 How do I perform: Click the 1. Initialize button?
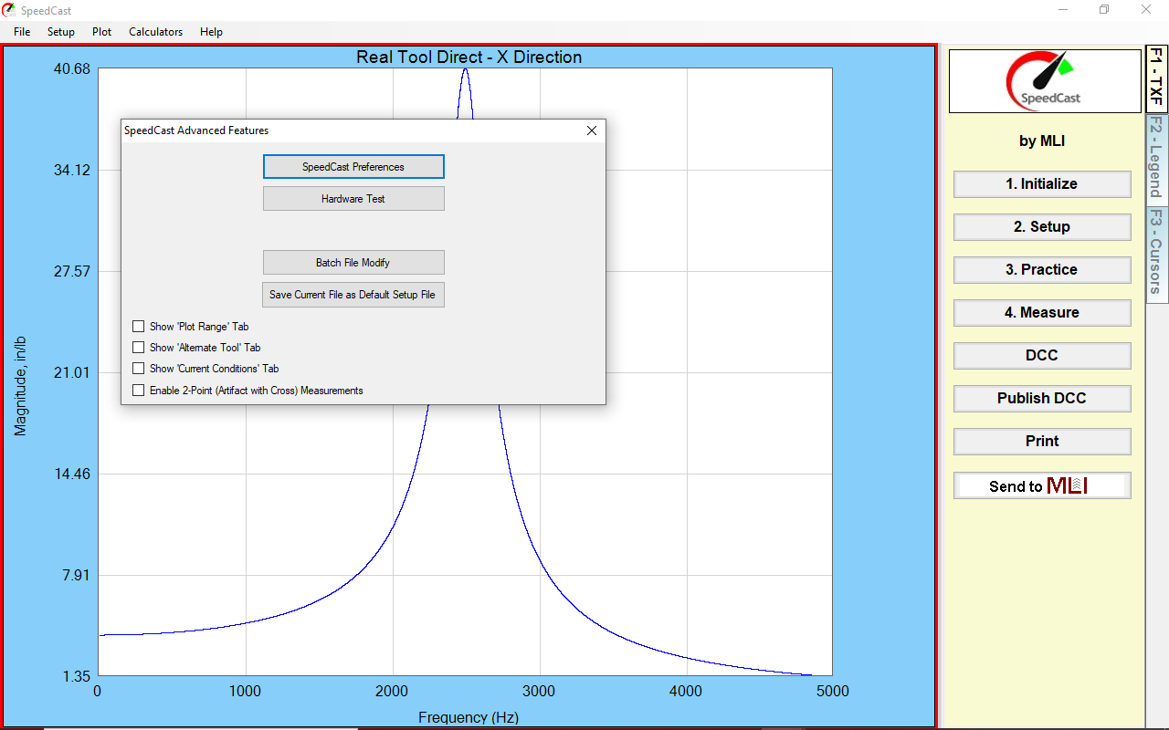pos(1042,184)
